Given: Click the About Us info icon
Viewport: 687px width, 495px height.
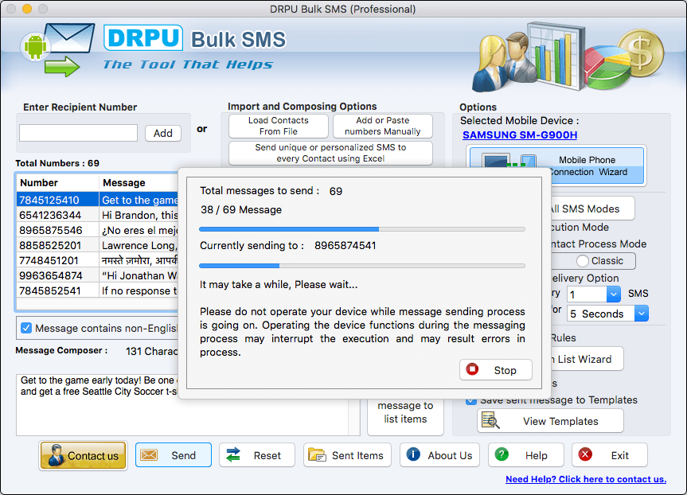Looking at the screenshot, I should 413,454.
